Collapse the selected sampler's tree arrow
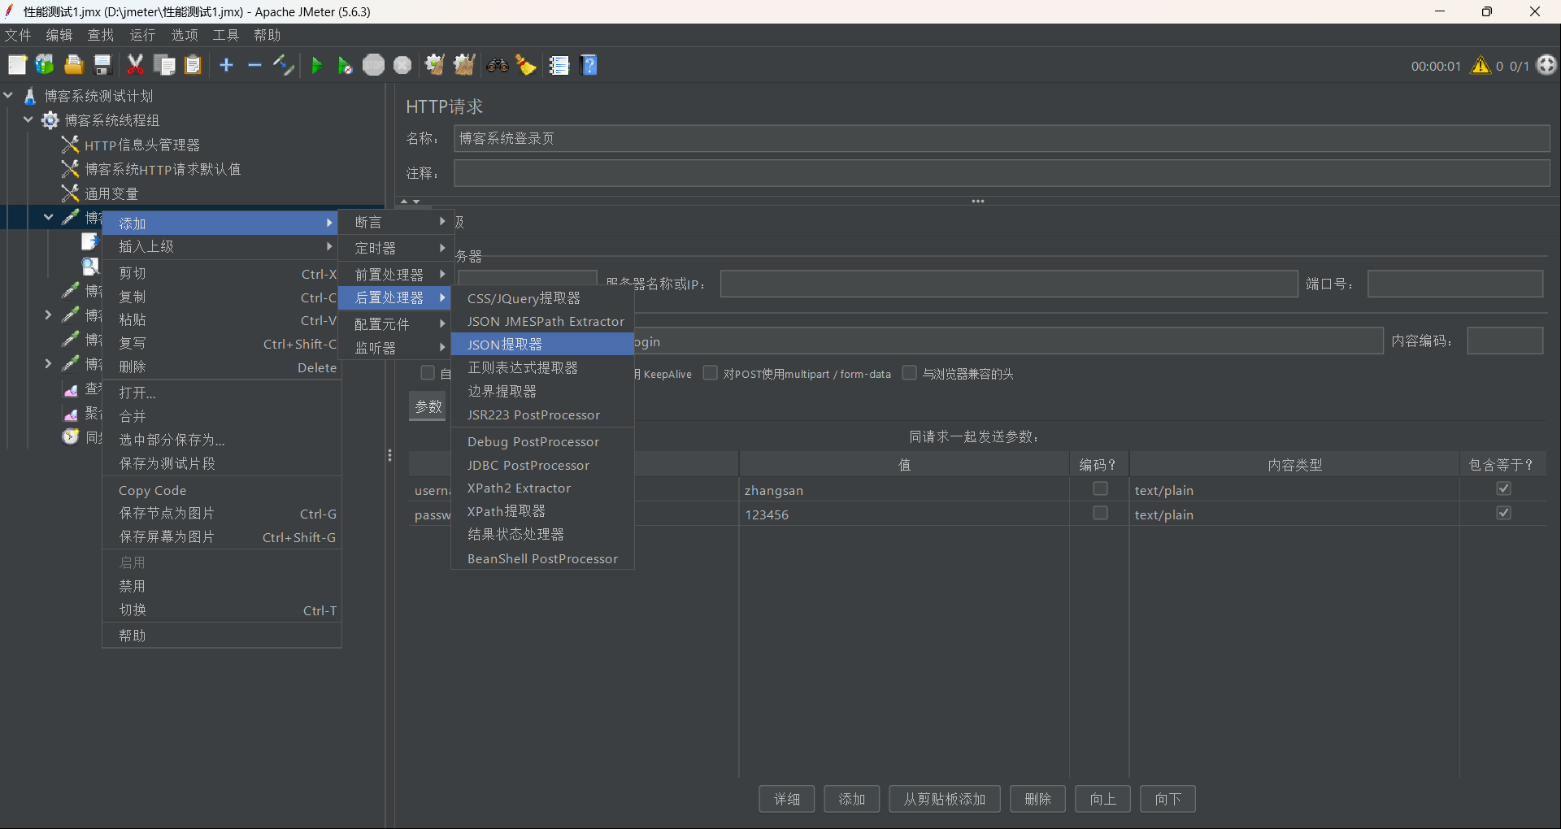 pyautogui.click(x=49, y=217)
